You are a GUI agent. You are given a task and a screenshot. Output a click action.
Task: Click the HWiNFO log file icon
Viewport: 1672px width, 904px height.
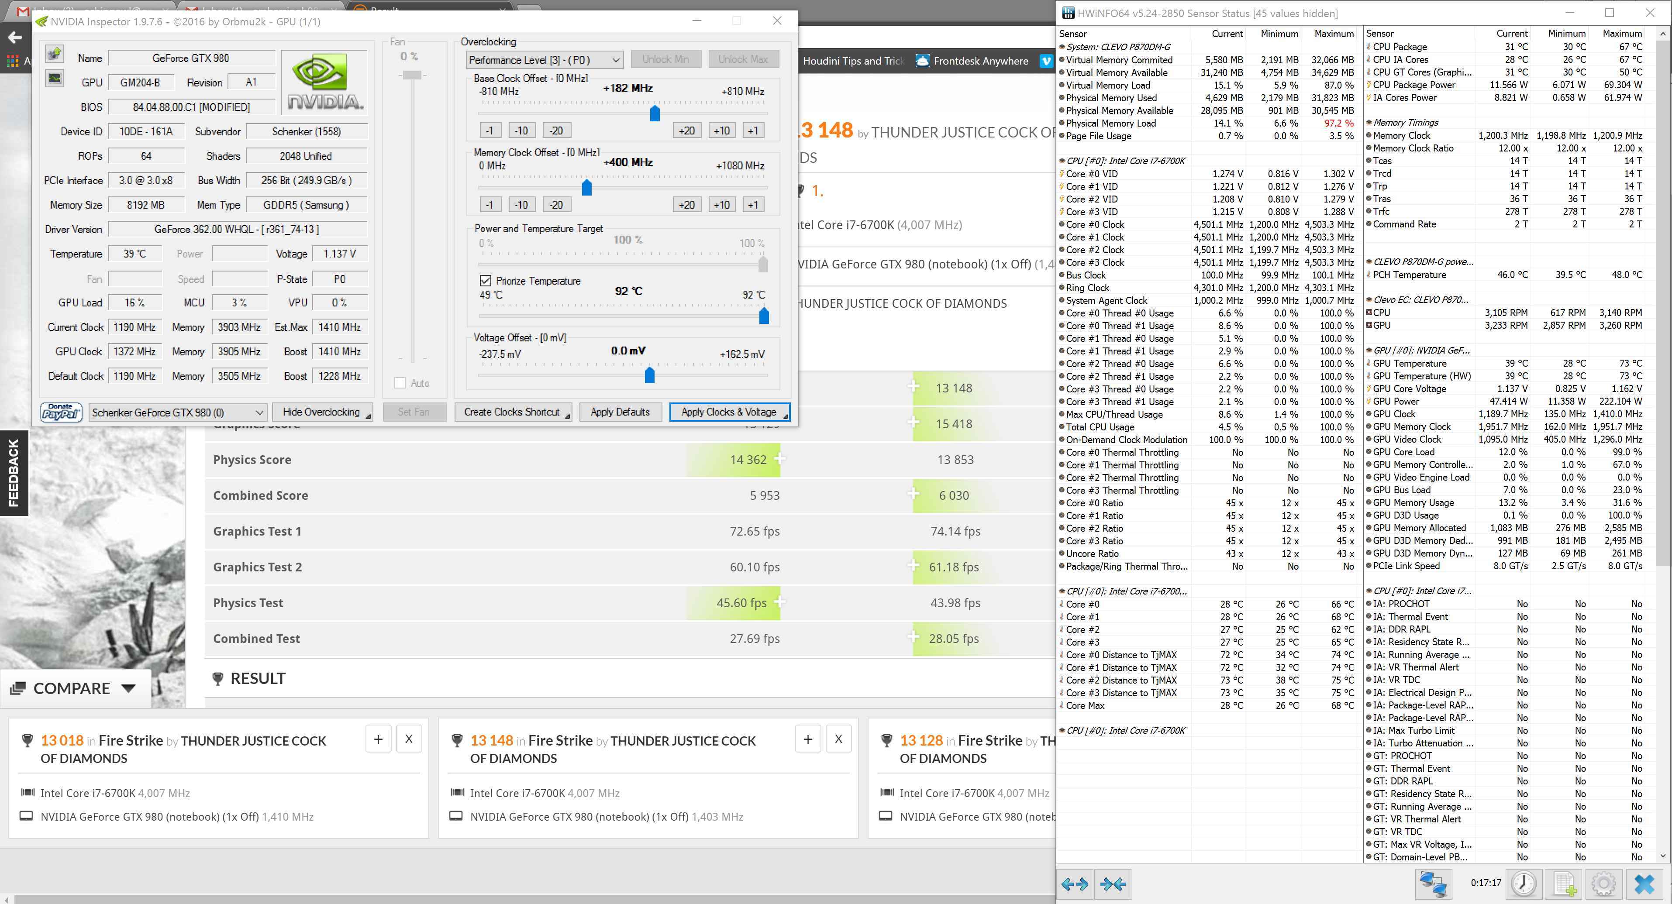1564,884
